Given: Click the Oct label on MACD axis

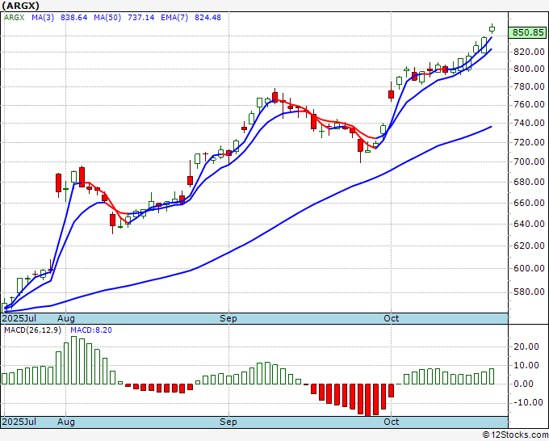Looking at the screenshot, I should point(391,422).
